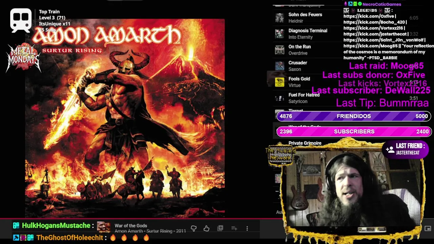
Task: Click the TheGhostOfHoleechit chat username
Action: (70, 238)
